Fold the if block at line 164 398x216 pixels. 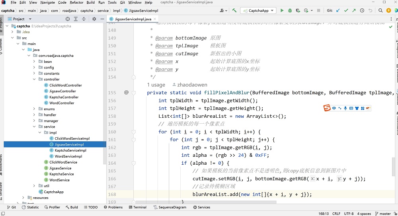point(133,163)
